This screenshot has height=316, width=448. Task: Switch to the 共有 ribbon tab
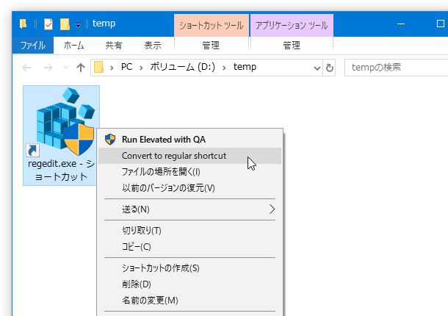pos(113,45)
